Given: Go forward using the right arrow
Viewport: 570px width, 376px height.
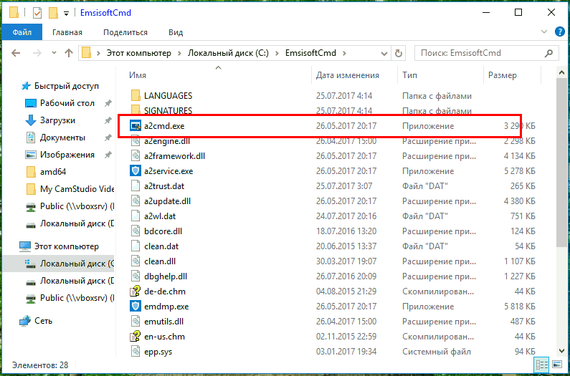Looking at the screenshot, I should (37, 53).
